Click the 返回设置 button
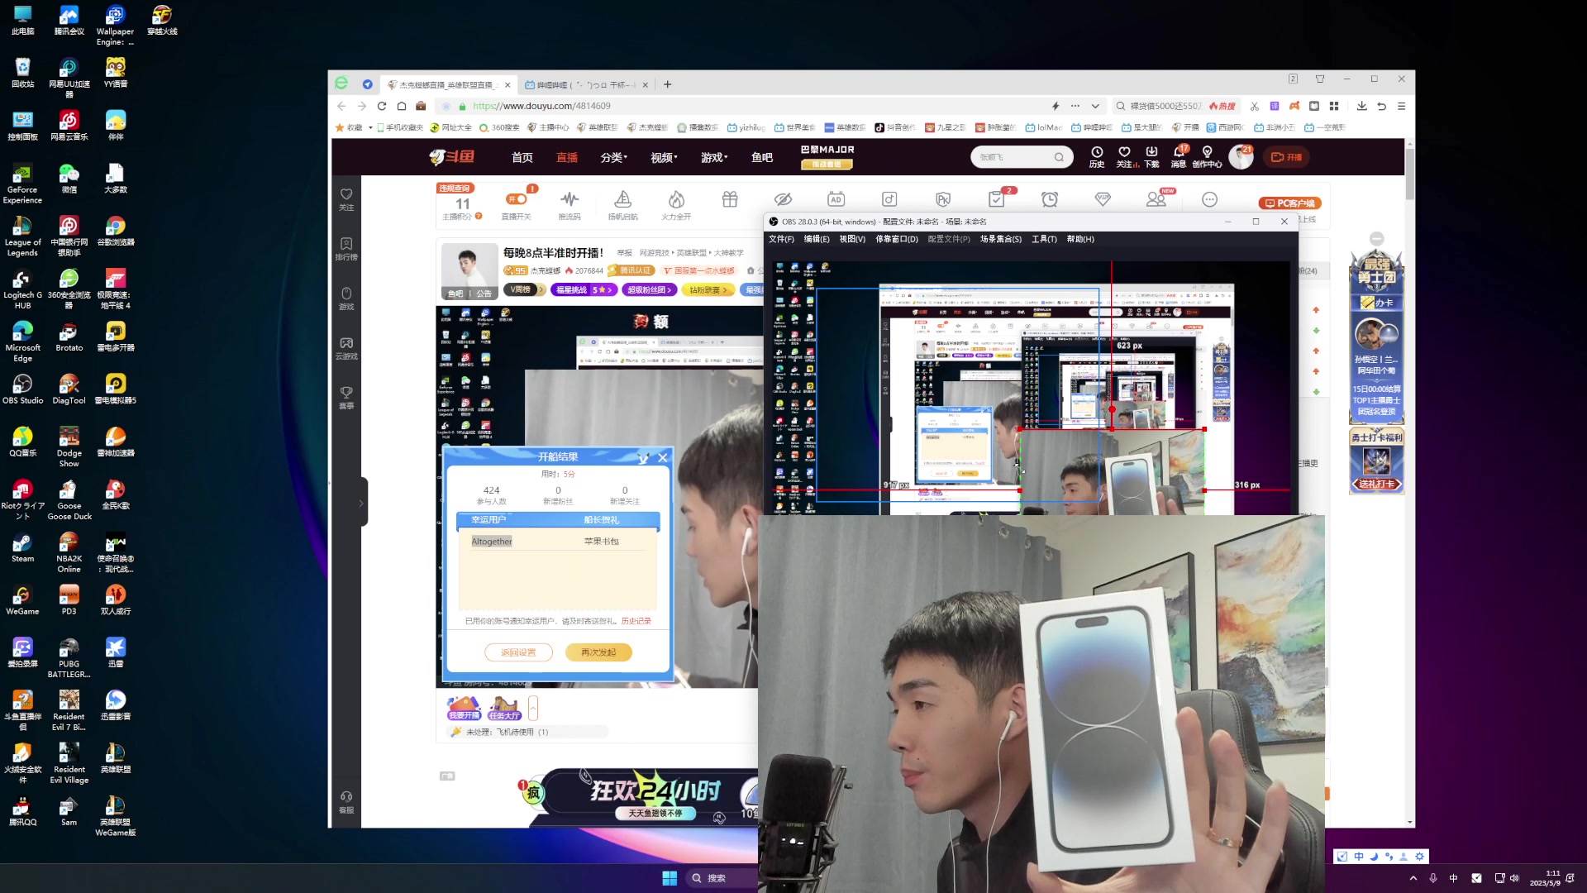 point(518,652)
